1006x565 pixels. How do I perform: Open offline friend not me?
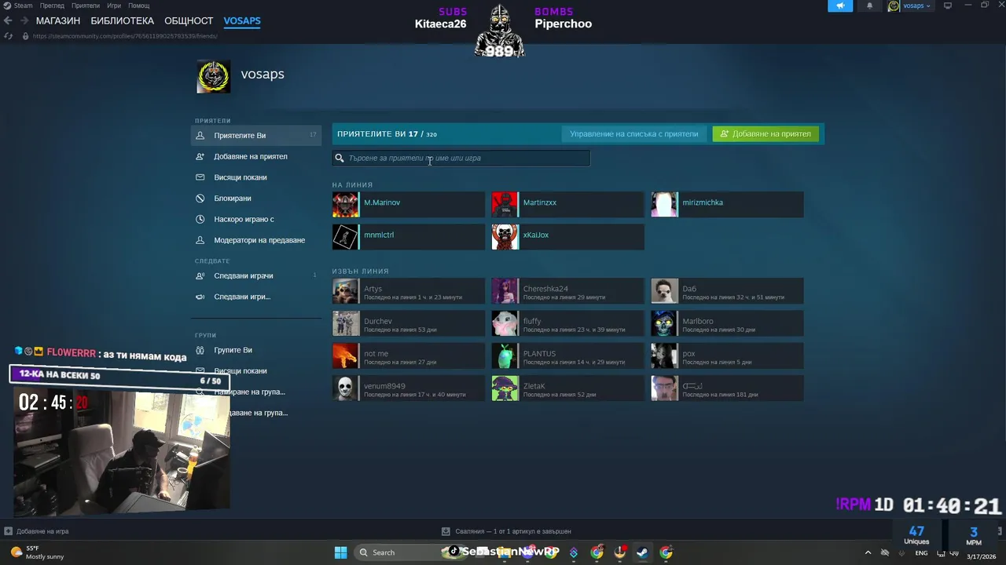[409, 355]
